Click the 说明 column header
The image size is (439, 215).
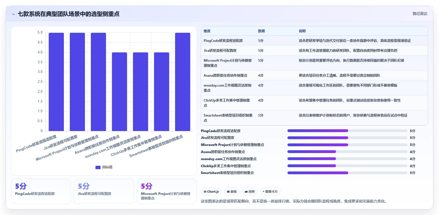[302, 31]
